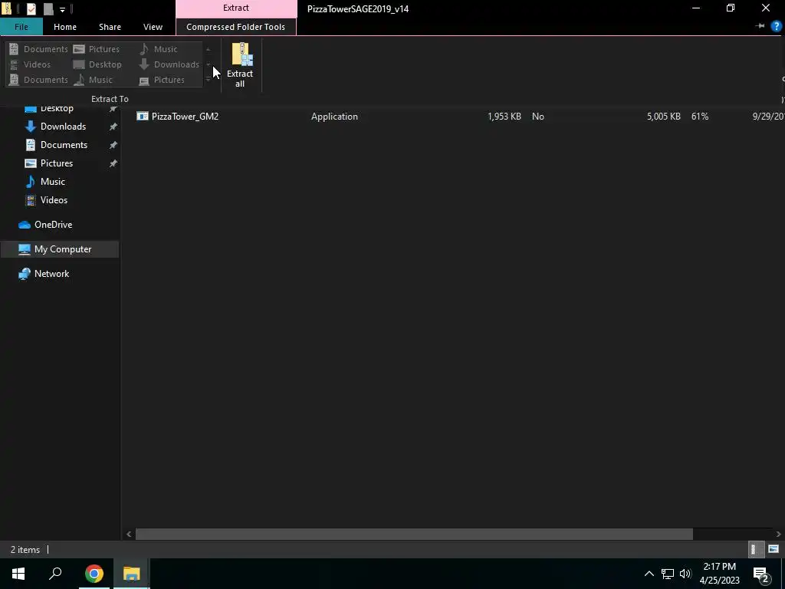The image size is (785, 589).
Task: Click the Network icon in navigation pane
Action: tap(24, 274)
